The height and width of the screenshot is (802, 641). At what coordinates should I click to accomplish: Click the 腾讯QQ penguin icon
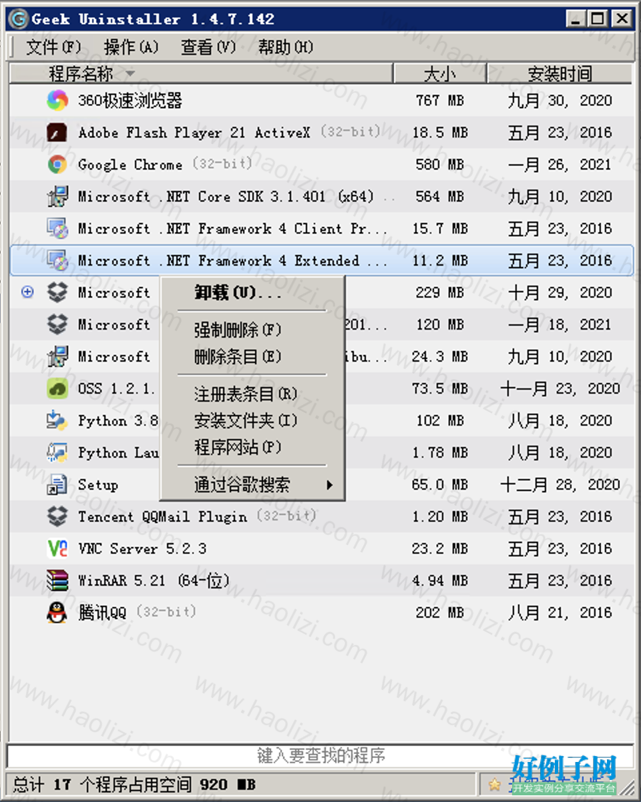tap(57, 613)
